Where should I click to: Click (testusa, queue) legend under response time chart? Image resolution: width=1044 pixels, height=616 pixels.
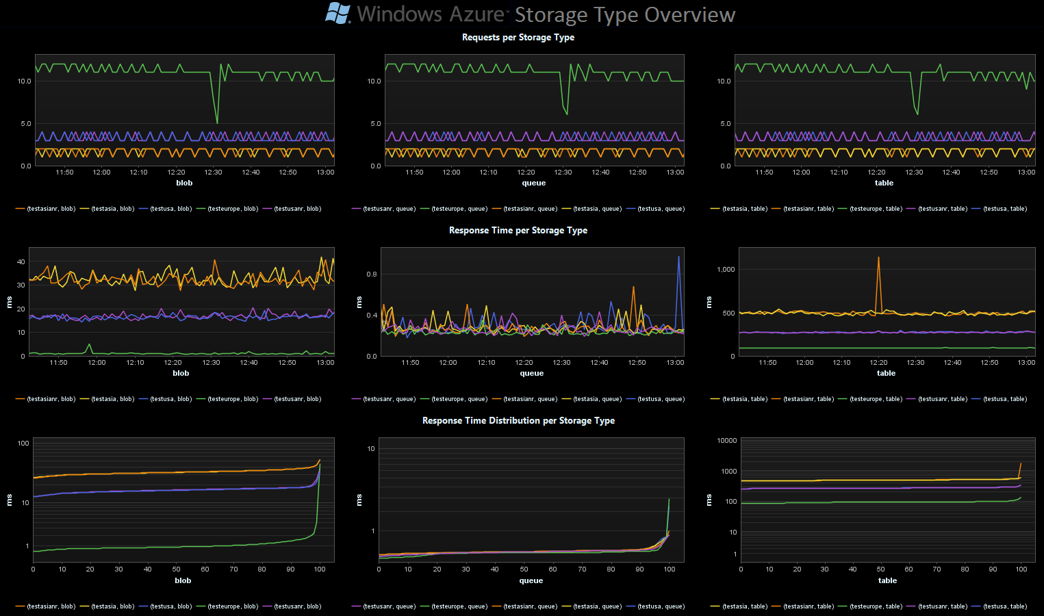point(656,399)
